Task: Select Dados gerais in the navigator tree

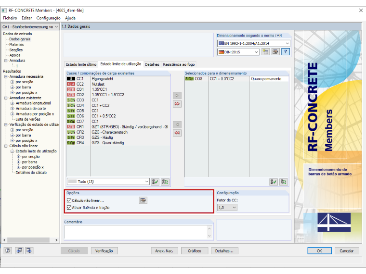Action: [20, 39]
